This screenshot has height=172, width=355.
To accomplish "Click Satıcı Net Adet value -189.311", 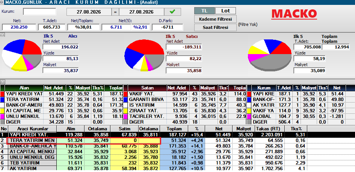I will (184, 47).
